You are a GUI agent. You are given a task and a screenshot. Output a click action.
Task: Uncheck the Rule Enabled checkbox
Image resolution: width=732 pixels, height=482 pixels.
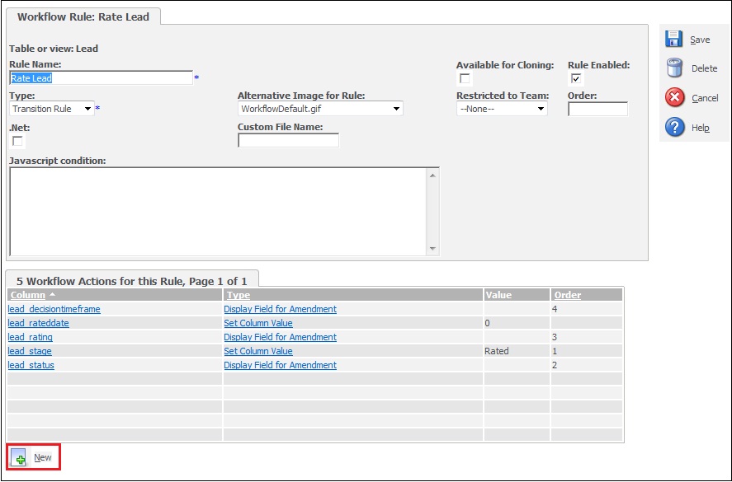tap(575, 78)
